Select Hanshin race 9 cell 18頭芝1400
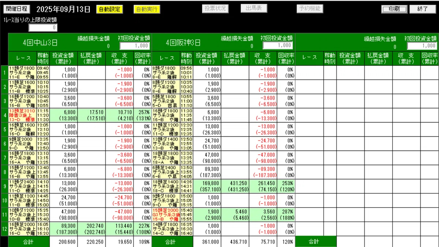 point(166,186)
